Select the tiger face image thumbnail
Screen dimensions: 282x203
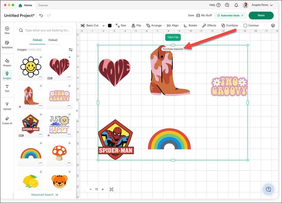click(60, 181)
